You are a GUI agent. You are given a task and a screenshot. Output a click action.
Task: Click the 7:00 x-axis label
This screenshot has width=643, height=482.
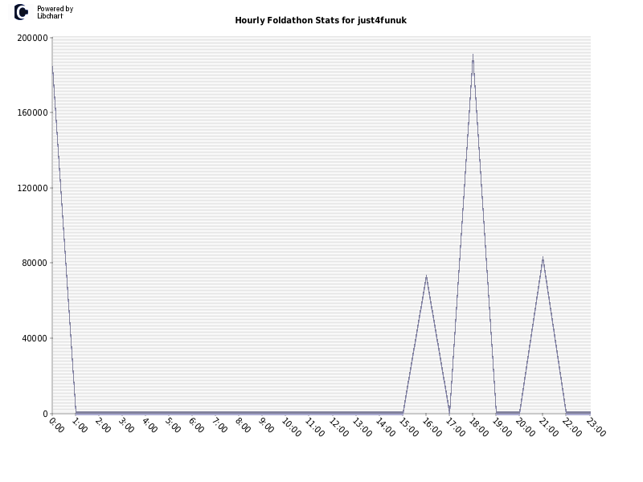pyautogui.click(x=220, y=425)
